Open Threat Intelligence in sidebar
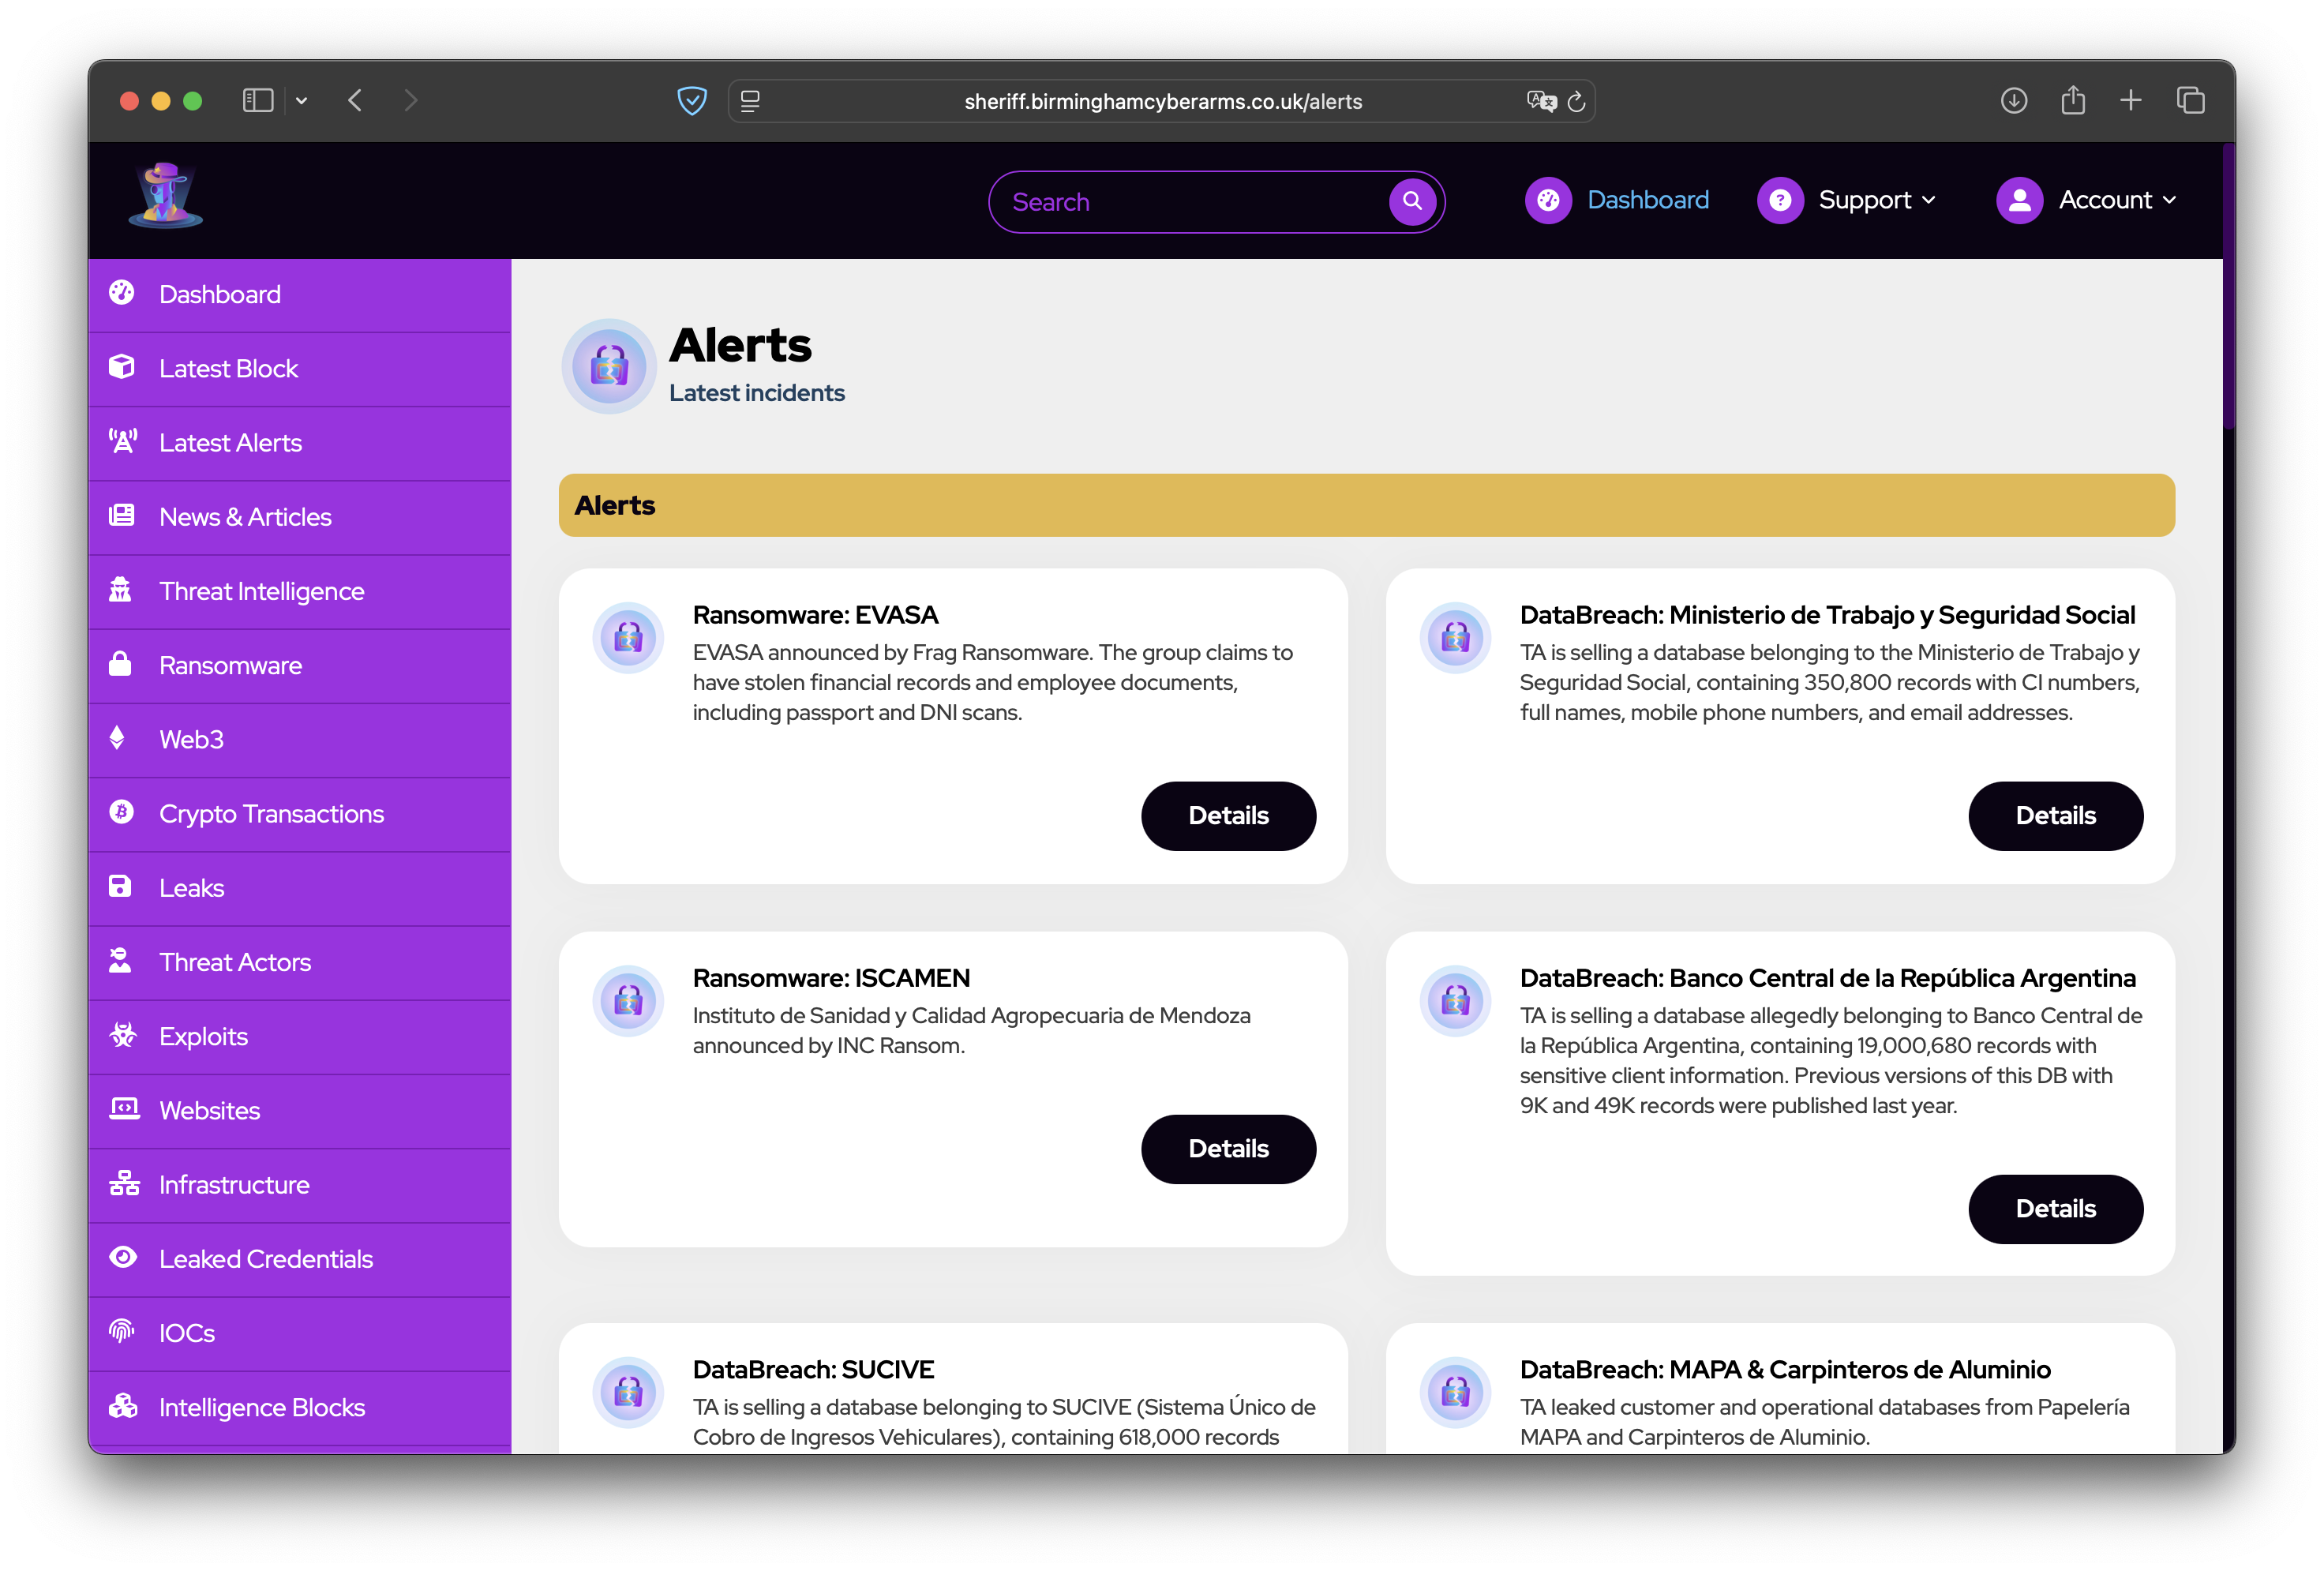Viewport: 2324px width, 1571px height. pos(261,591)
